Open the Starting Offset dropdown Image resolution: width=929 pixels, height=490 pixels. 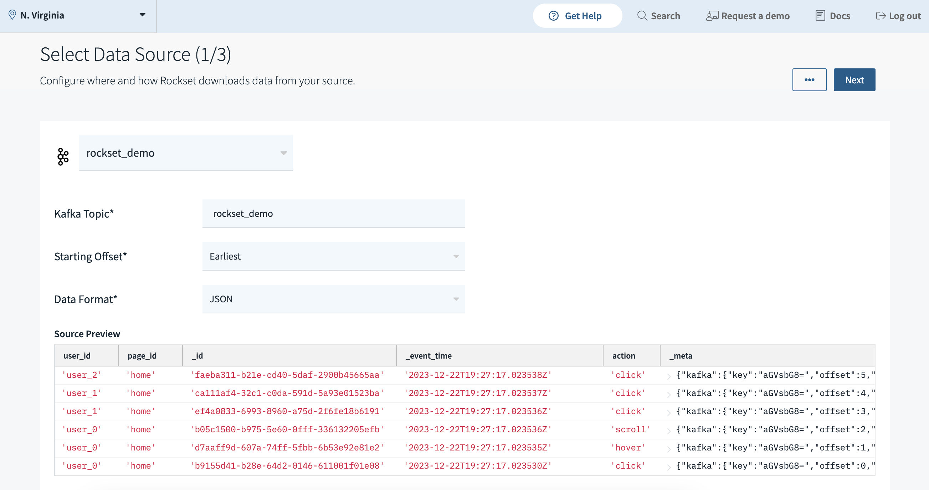pyautogui.click(x=333, y=256)
